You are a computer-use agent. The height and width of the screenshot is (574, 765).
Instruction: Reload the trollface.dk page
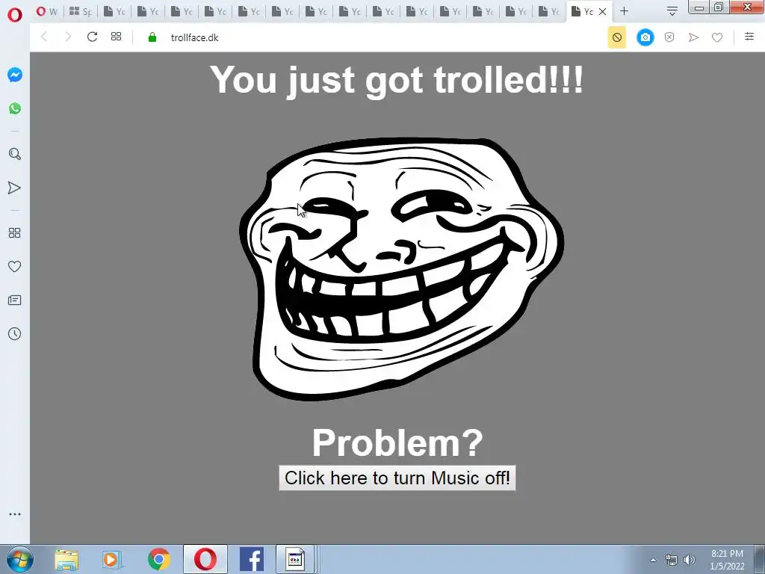coord(92,37)
